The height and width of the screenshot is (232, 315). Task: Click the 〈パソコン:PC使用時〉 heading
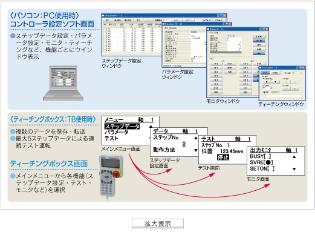tap(45, 16)
